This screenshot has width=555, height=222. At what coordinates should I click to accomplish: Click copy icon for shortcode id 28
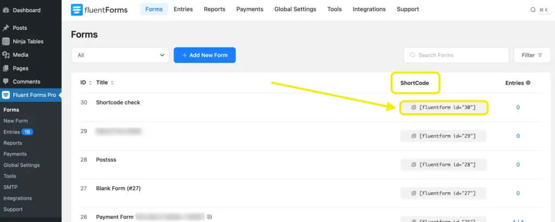click(413, 165)
